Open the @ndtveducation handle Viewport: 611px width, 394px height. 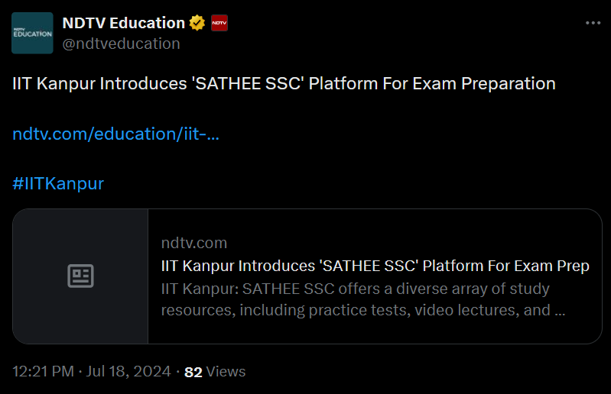(x=121, y=44)
